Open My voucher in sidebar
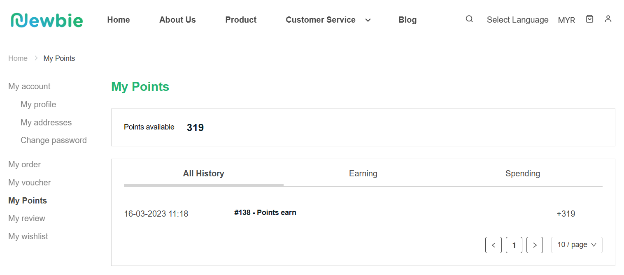This screenshot has width=624, height=275. (30, 183)
